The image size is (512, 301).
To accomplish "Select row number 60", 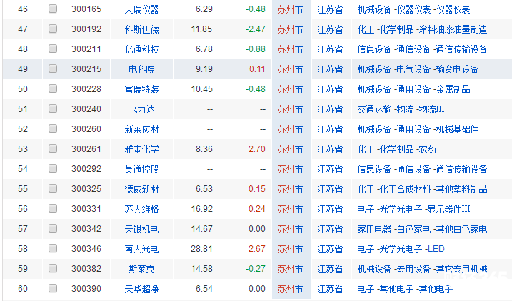I will pyautogui.click(x=23, y=289).
